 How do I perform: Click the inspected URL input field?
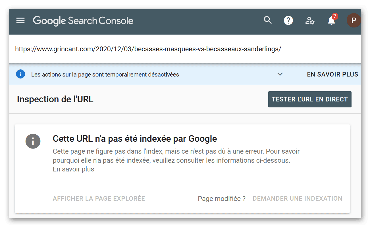pos(185,49)
